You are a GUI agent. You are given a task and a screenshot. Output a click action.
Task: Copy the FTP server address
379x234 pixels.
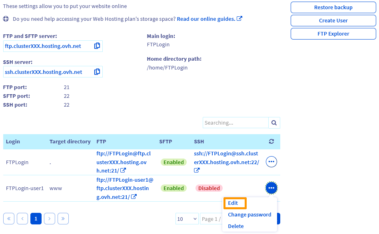pos(97,46)
